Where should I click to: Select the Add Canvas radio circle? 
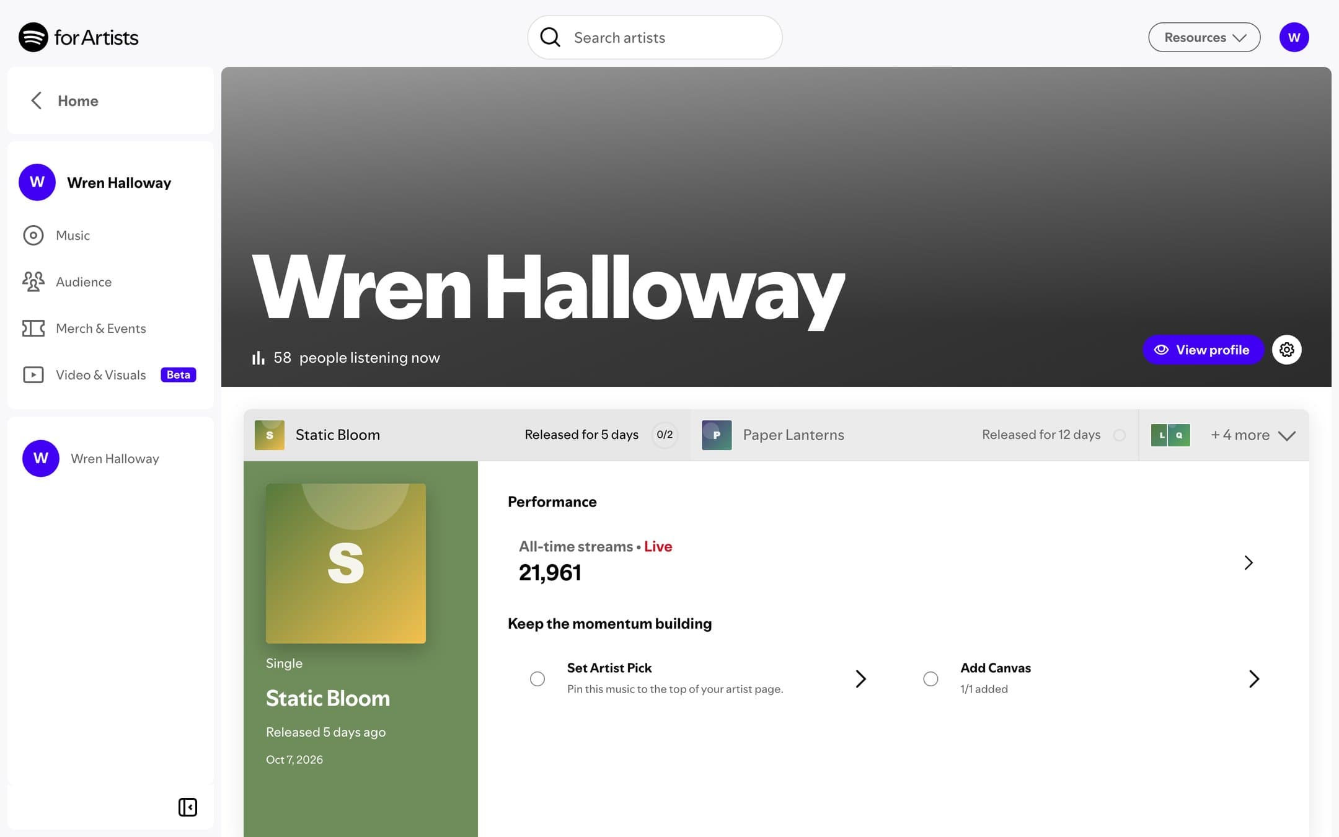click(930, 679)
